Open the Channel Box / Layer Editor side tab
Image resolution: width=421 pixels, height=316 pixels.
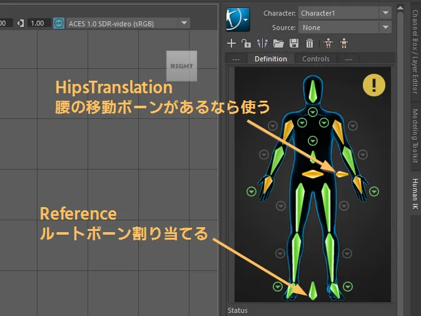[415, 52]
